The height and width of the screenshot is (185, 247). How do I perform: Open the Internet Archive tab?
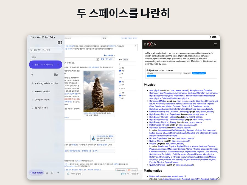46,91
